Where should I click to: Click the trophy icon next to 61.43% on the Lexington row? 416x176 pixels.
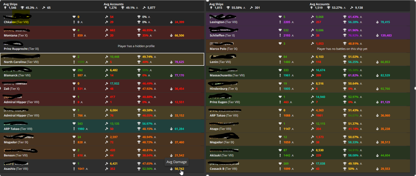coord(345,17)
